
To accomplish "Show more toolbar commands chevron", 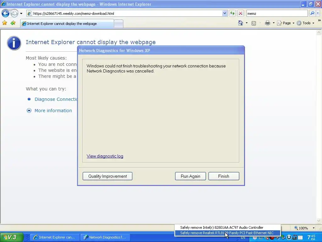I will (319, 20).
